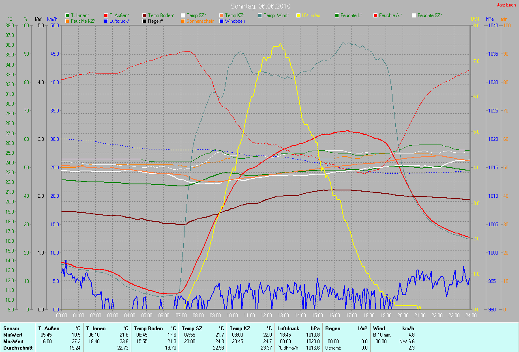Click the black Regen legend square
The width and height of the screenshot is (519, 352).
click(x=145, y=21)
